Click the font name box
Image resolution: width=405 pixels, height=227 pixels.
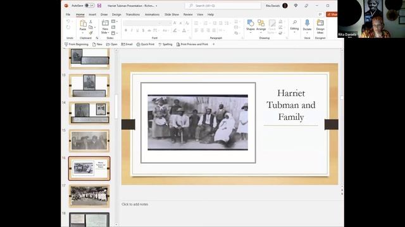point(142,23)
